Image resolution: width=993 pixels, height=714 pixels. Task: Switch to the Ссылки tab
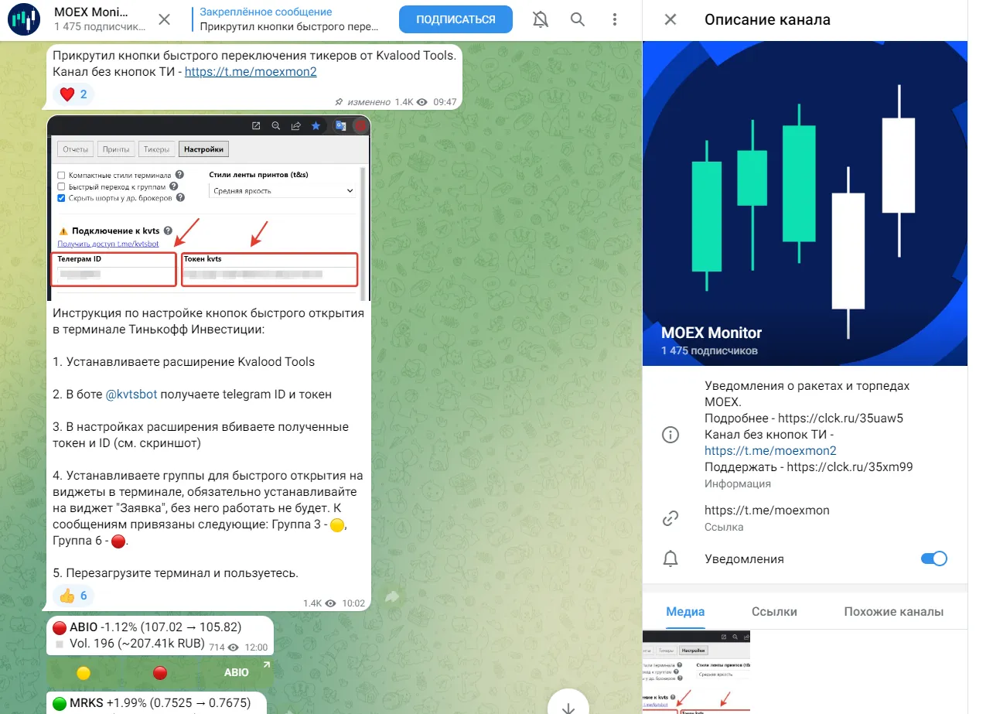[774, 611]
